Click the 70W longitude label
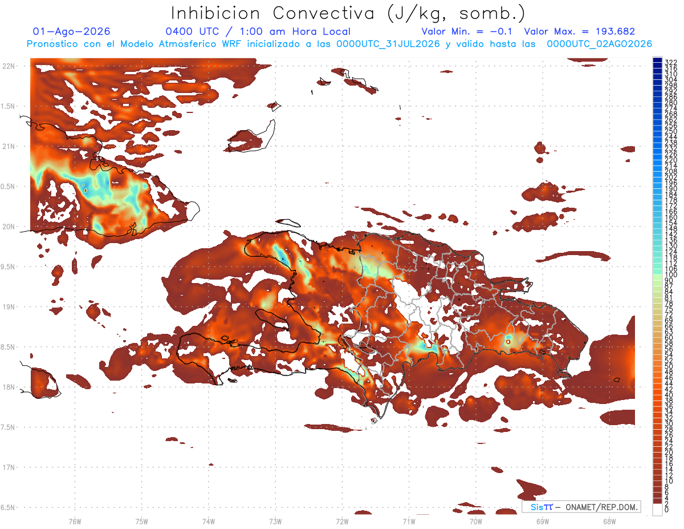This screenshot has height=529, width=684. (x=476, y=520)
